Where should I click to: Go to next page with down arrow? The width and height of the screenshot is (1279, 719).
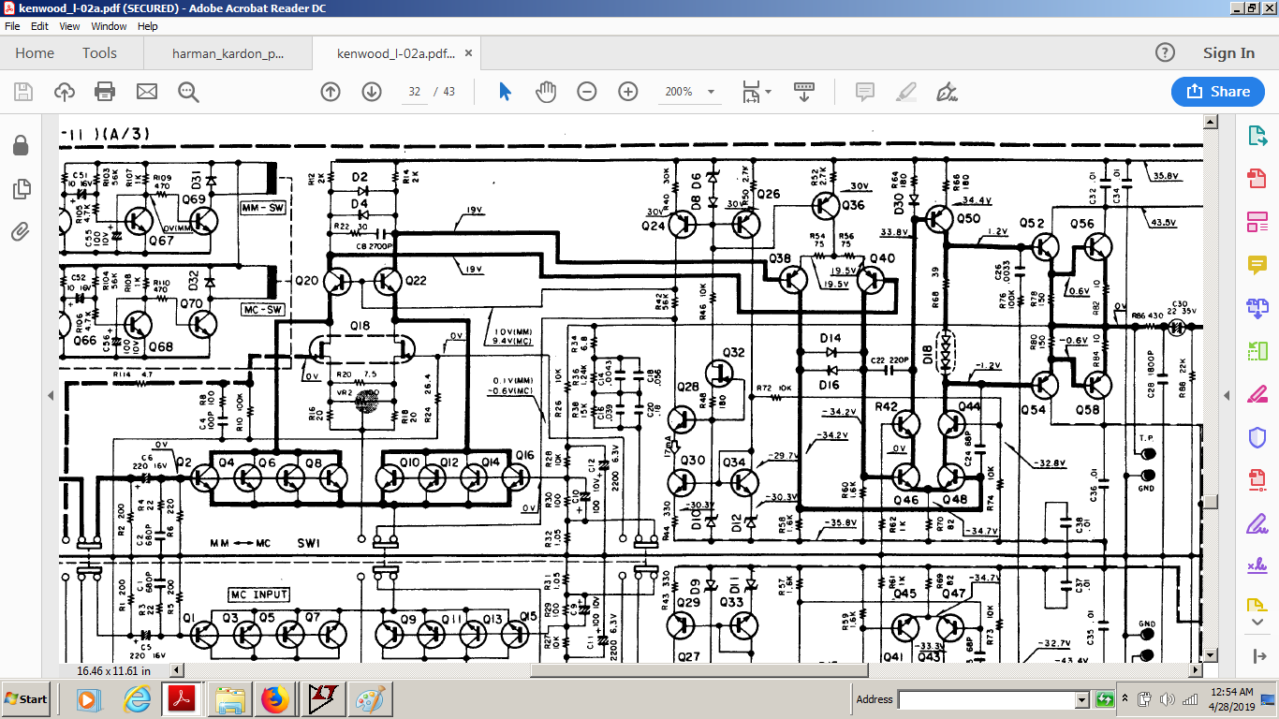click(x=372, y=92)
